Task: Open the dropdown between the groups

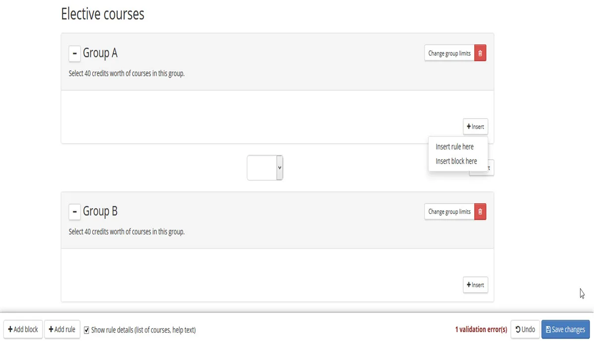Action: 265,168
